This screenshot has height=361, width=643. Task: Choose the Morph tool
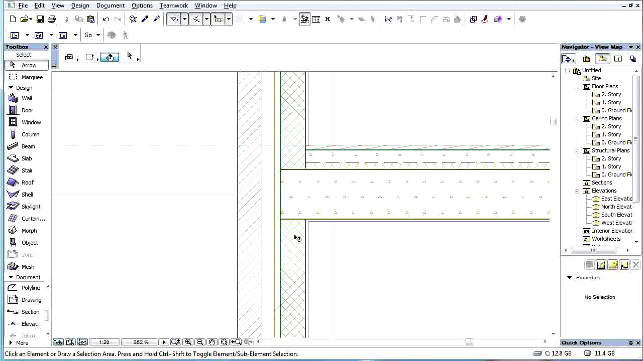(x=29, y=231)
